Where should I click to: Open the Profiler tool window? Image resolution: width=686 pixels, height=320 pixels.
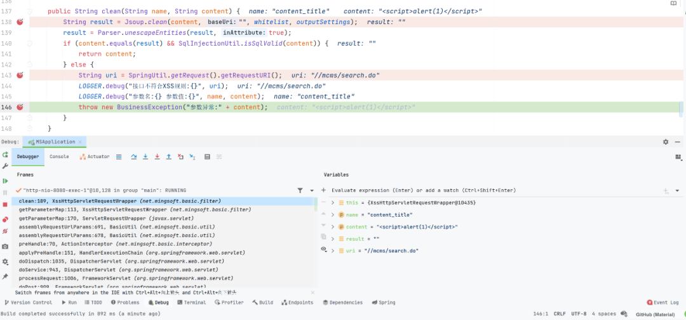coord(229,302)
